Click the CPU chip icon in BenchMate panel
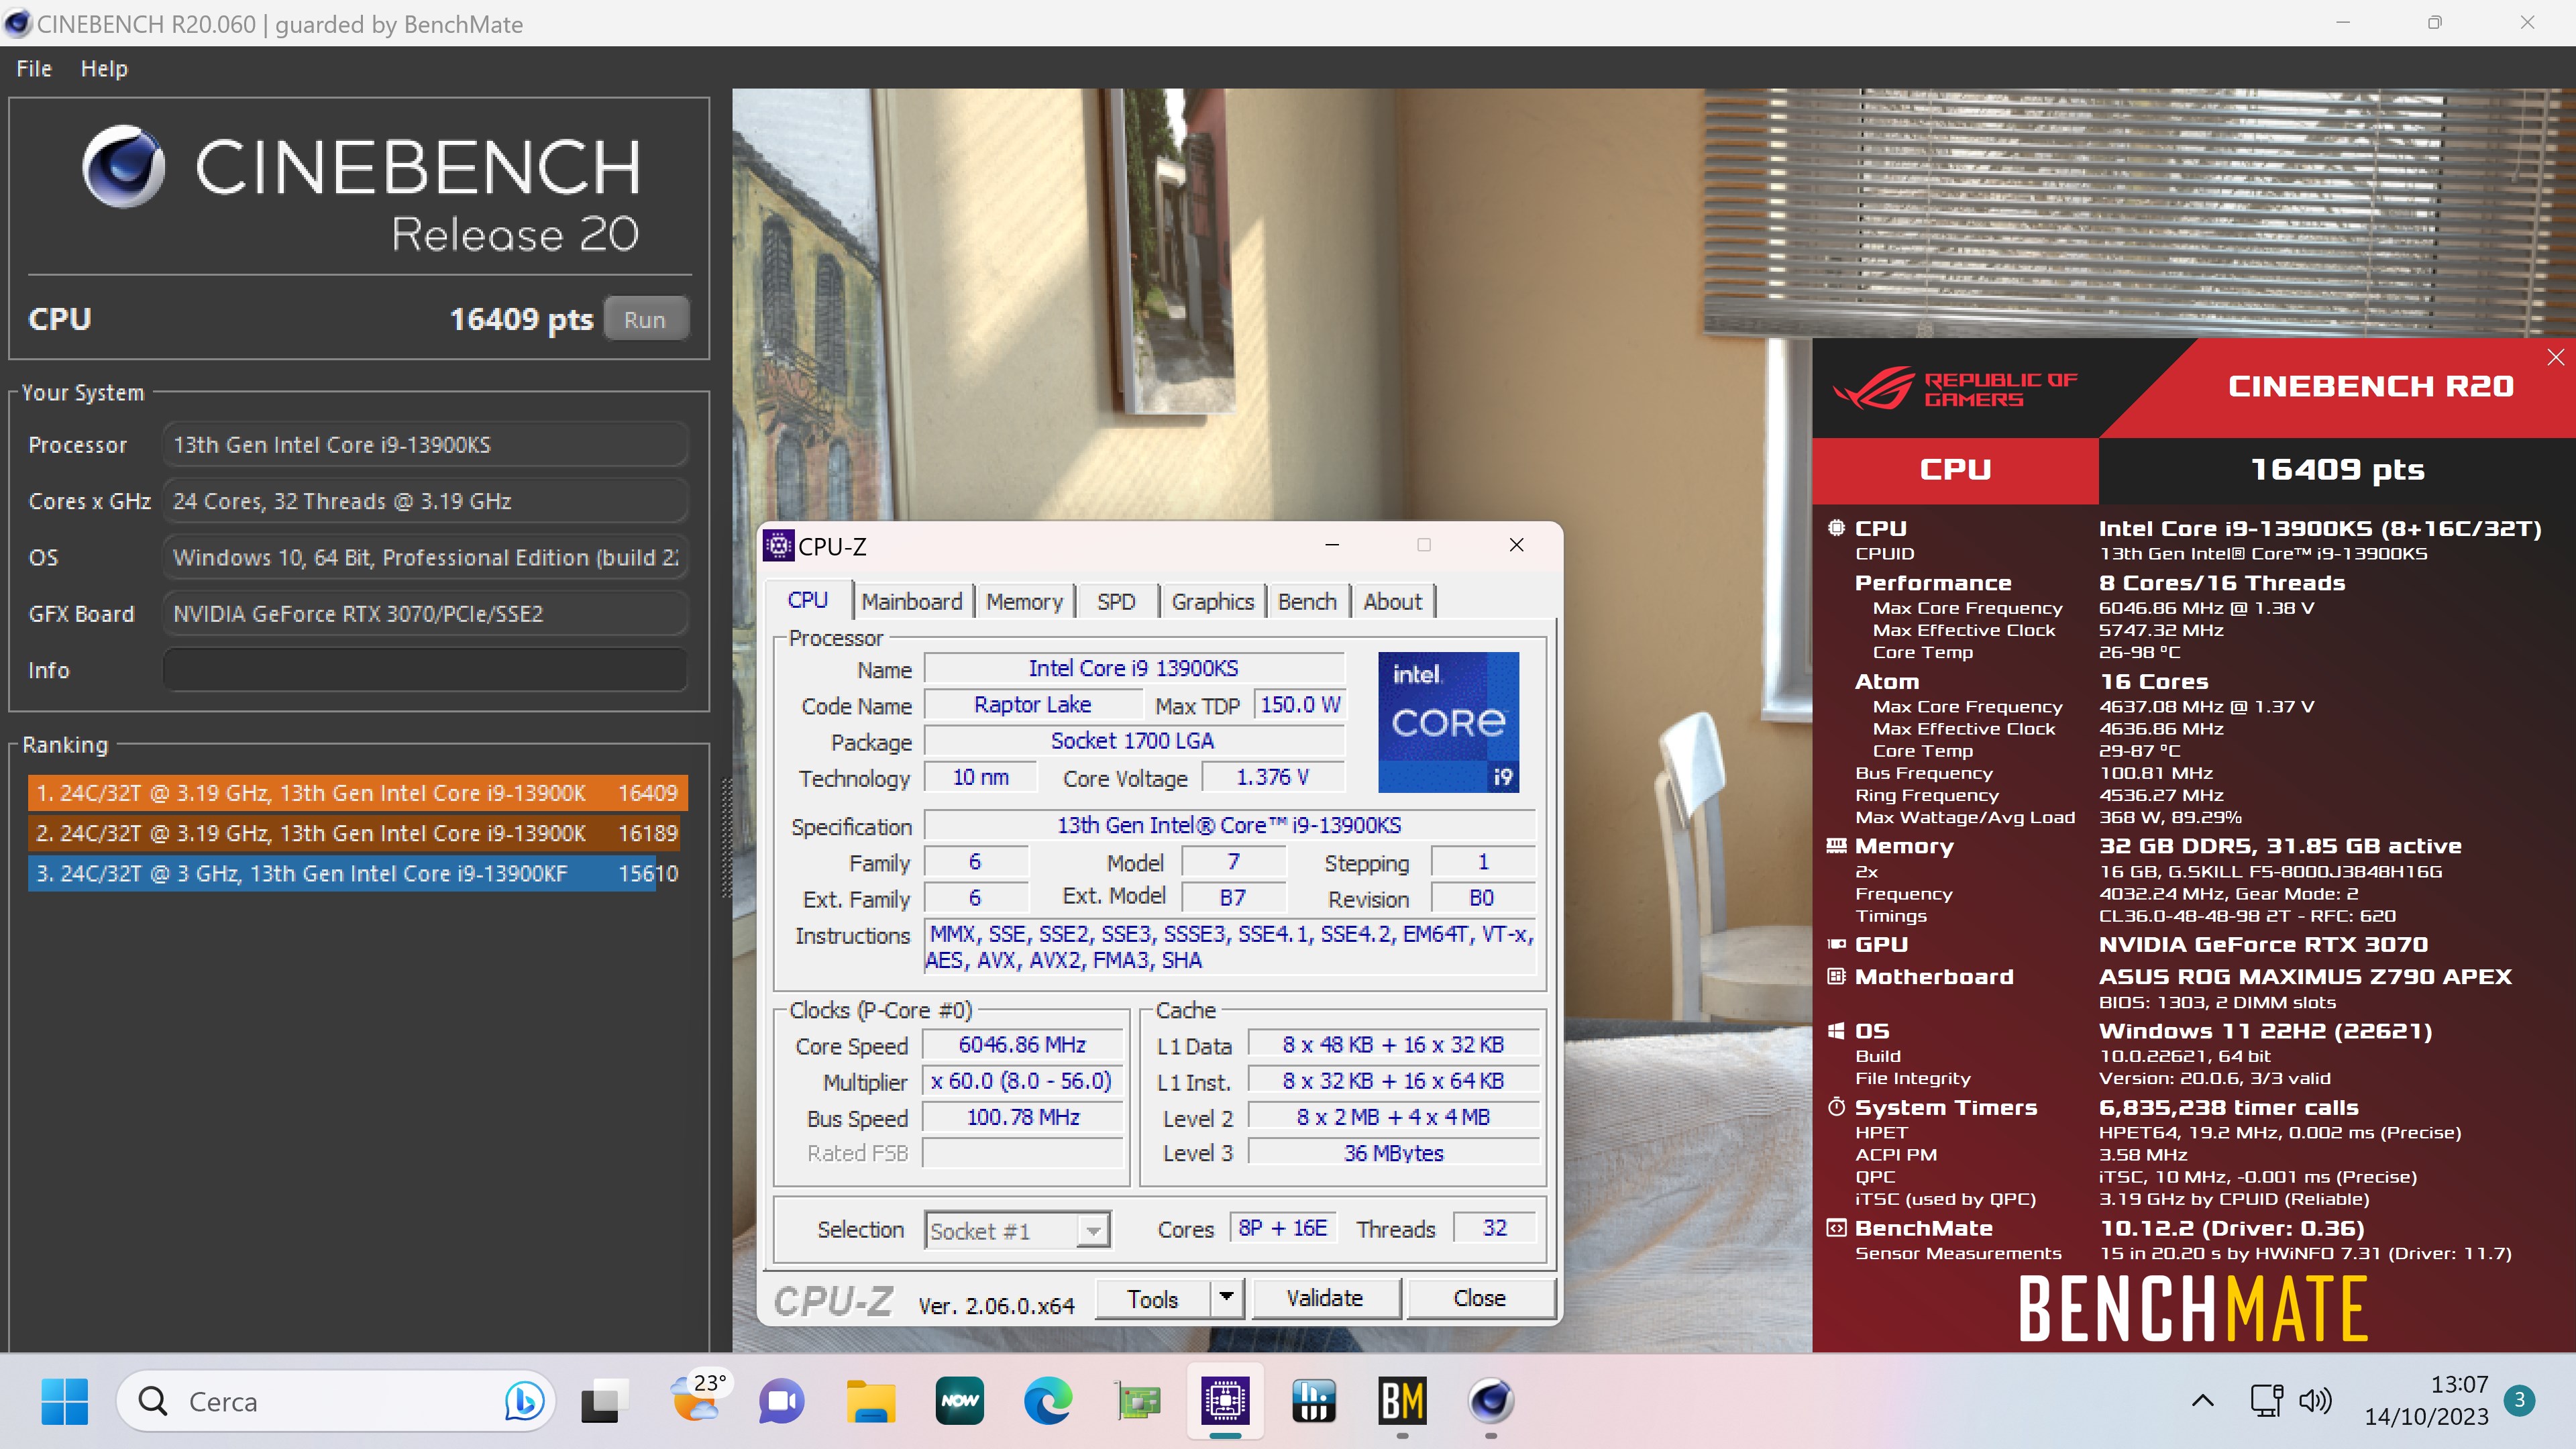Viewport: 2576px width, 1449px height. (x=1836, y=528)
